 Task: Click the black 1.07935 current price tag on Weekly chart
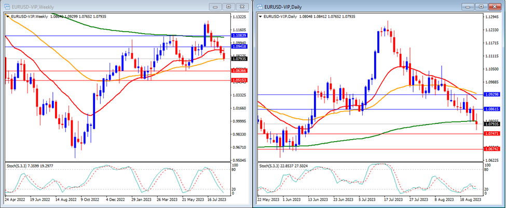tap(239, 59)
